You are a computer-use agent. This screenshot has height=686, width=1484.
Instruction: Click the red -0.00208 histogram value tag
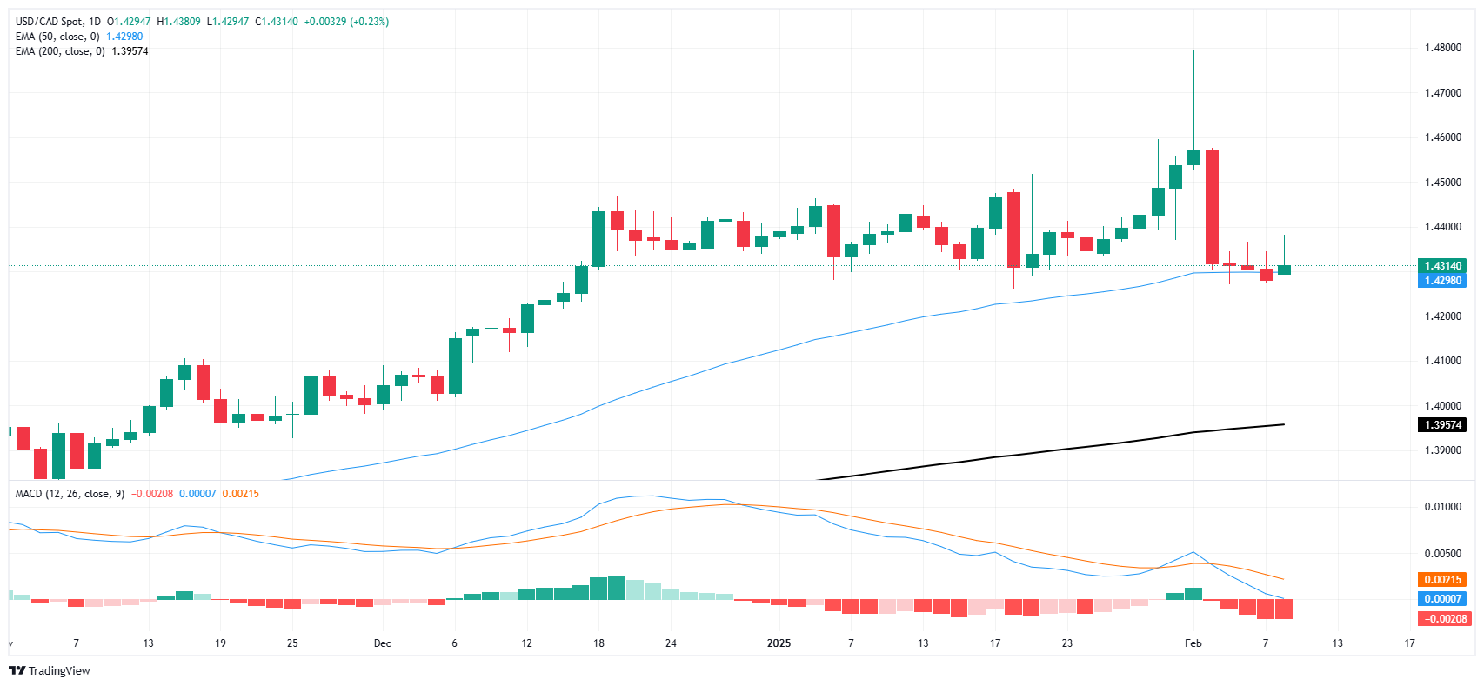pyautogui.click(x=1441, y=619)
